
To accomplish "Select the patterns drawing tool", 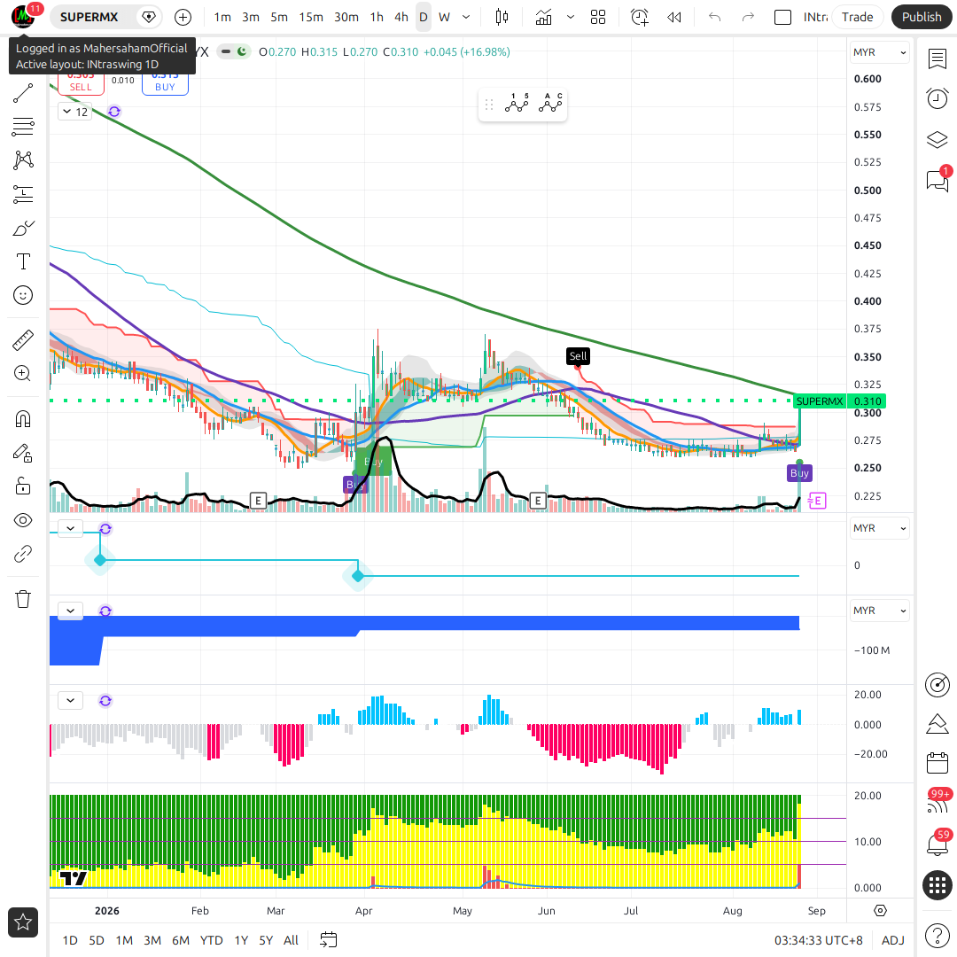I will point(23,159).
